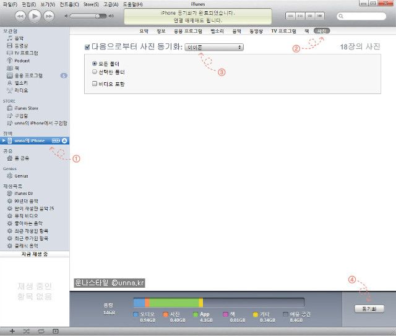396x336 pixels.
Task: Open the 보기(V) menu
Action: click(x=48, y=4)
